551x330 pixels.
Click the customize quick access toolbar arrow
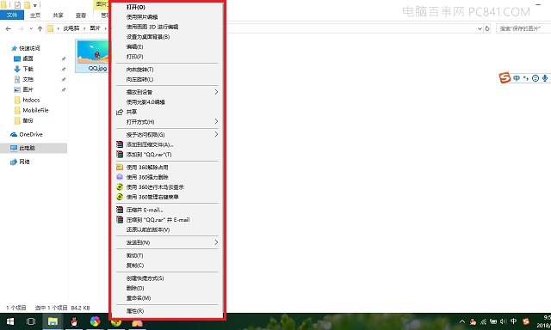34,5
